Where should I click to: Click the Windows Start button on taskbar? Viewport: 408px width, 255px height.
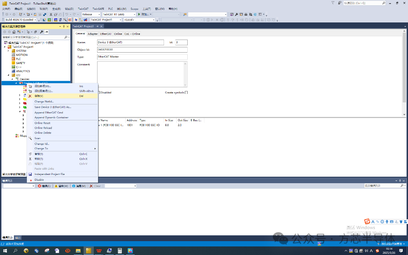(5, 251)
